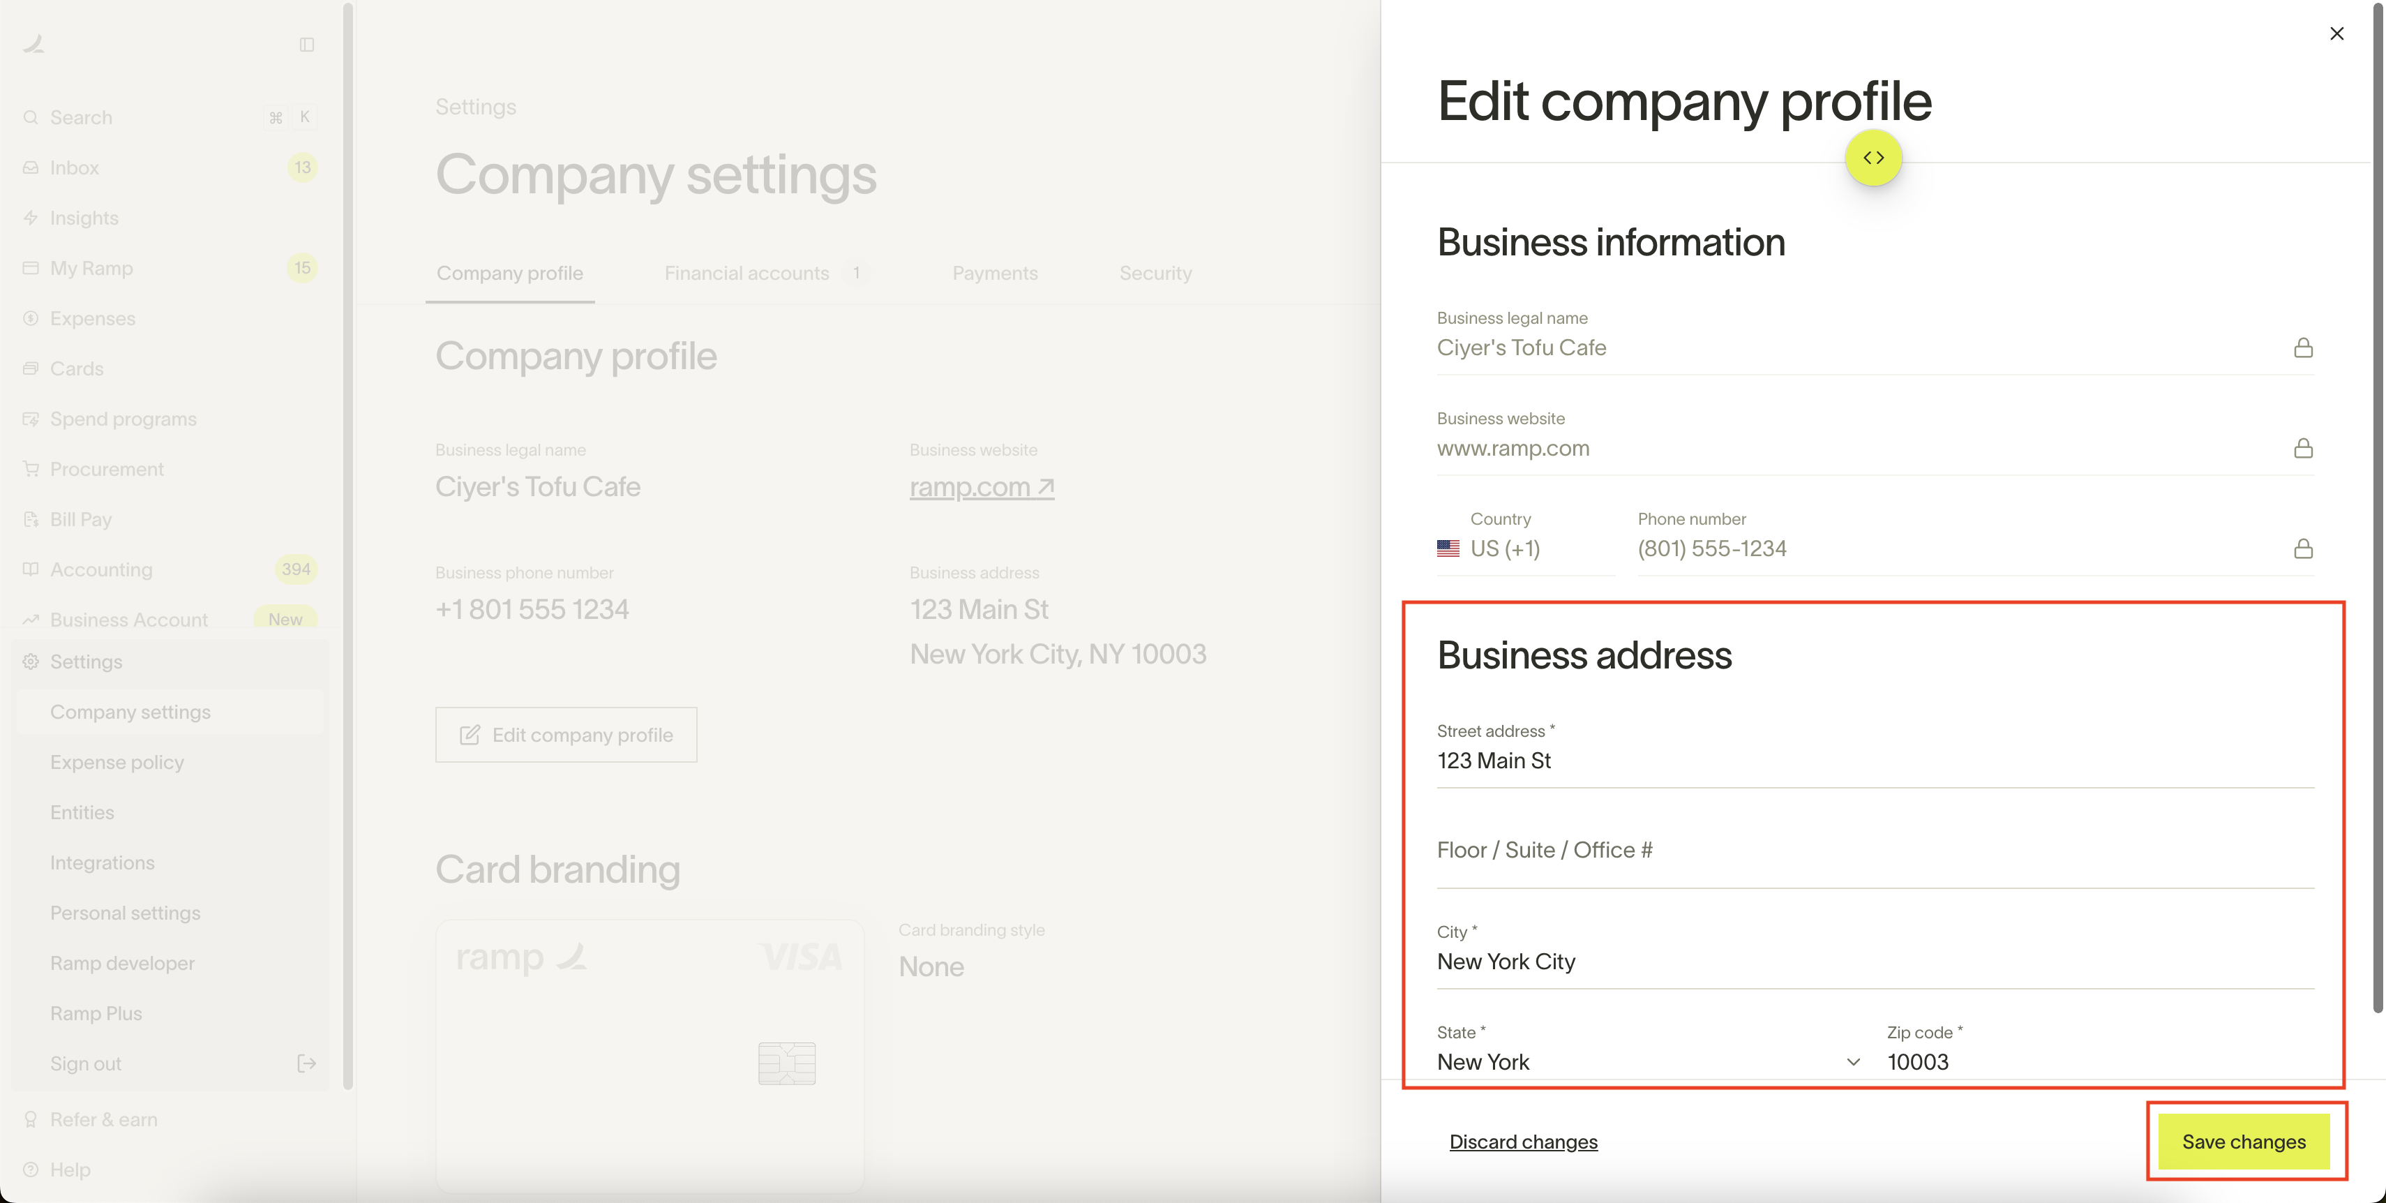This screenshot has height=1203, width=2386.
Task: Click the Settings gear icon
Action: [x=31, y=662]
